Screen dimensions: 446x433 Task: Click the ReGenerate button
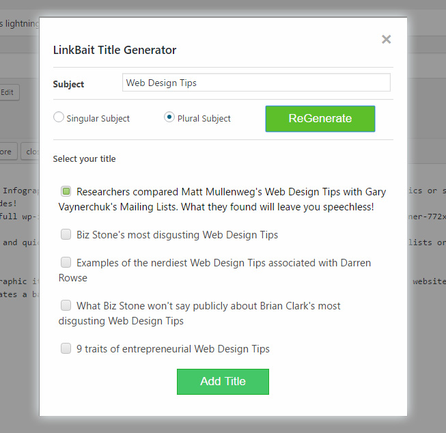coord(320,119)
